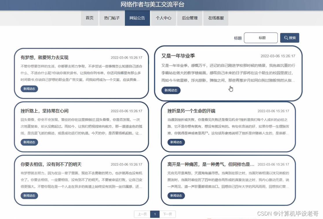Screen dimensions: 323x219
Task: Switch to the 热门帖子 tab
Action: (112, 18)
